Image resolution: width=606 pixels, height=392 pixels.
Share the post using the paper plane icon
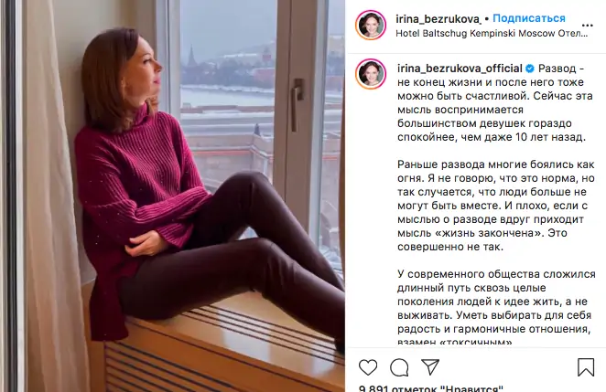point(430,367)
